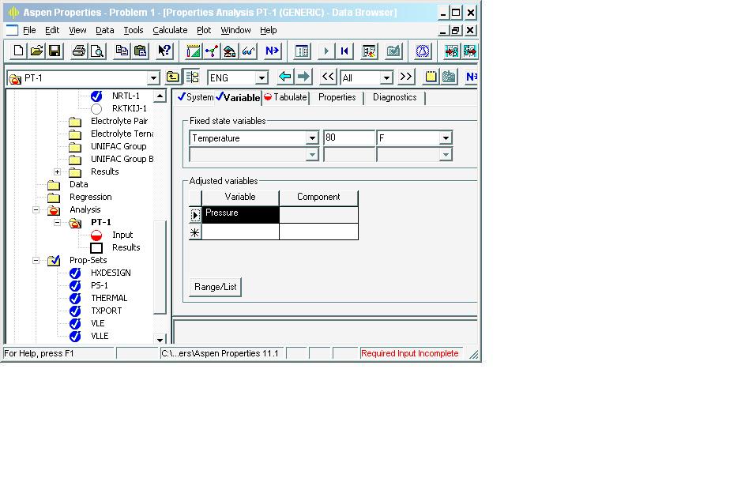Reinitialize the run with the rewind icon
The width and height of the screenshot is (730, 501).
pyautogui.click(x=344, y=51)
